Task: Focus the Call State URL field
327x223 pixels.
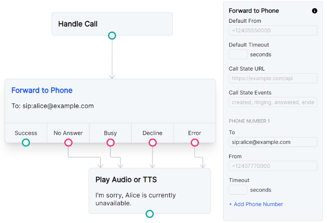Action: click(x=273, y=78)
